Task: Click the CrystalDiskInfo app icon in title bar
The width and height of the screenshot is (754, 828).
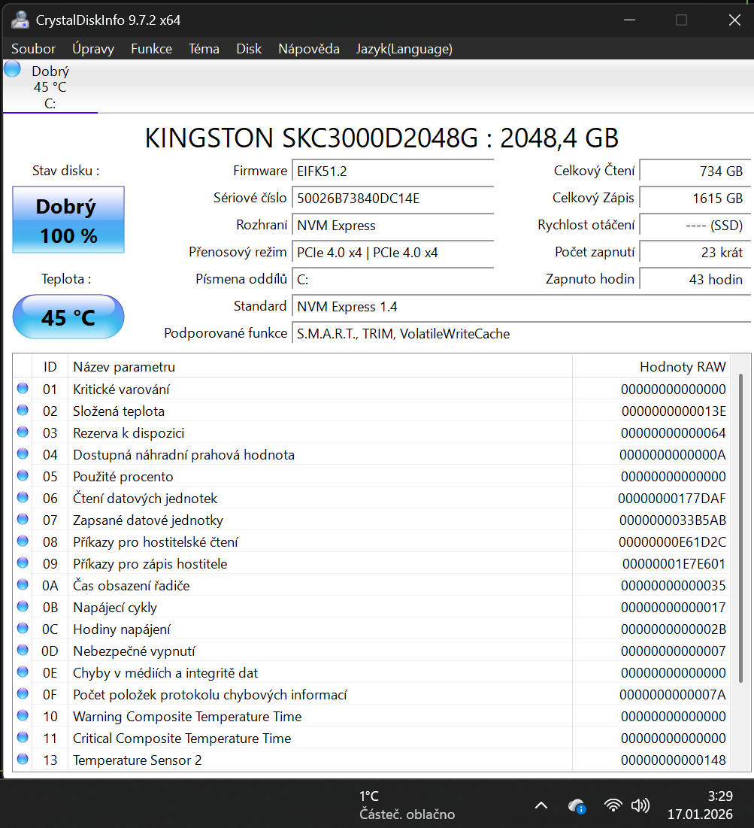Action: tap(20, 20)
